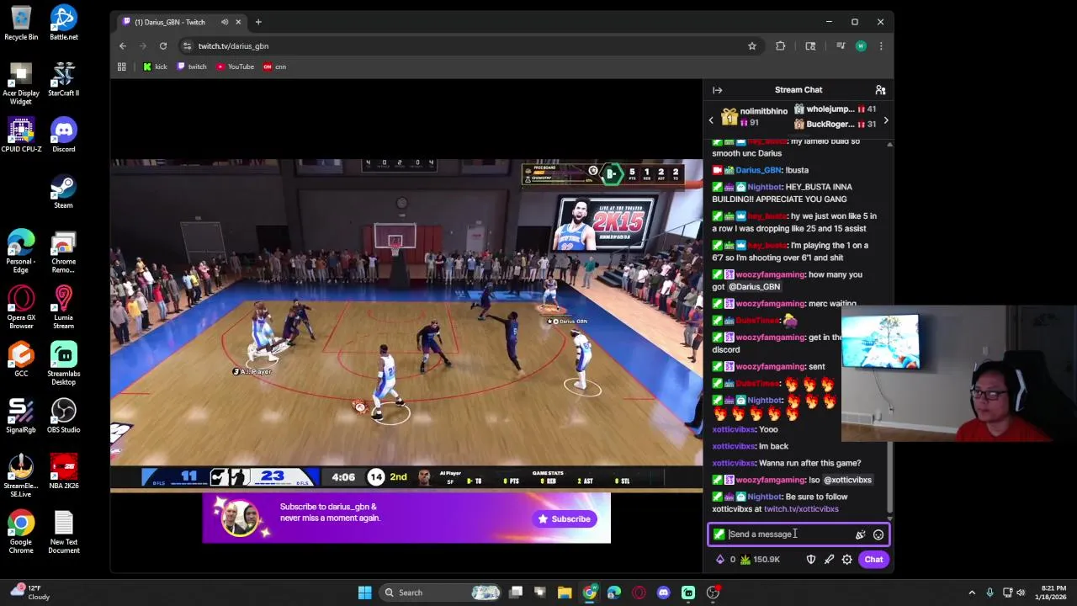The image size is (1077, 606).
Task: Click the taskbar Search box
Action: click(x=441, y=593)
